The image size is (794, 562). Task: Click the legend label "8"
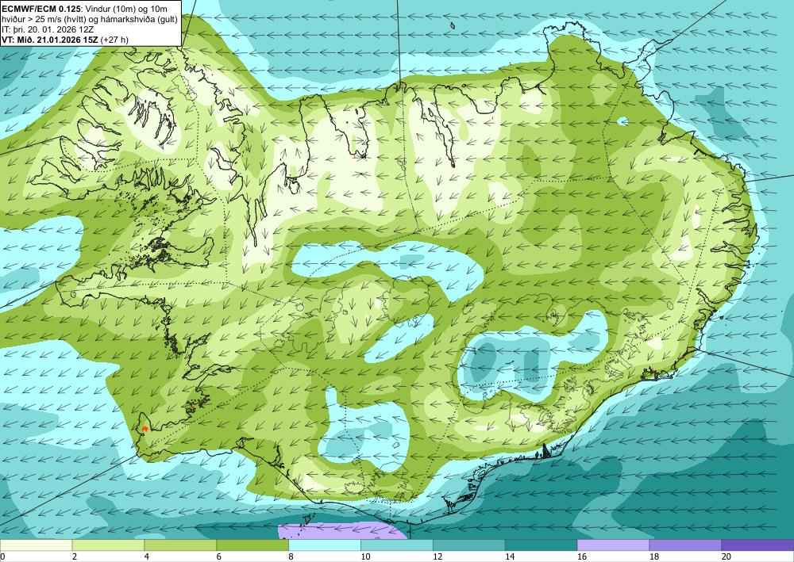[x=291, y=557]
